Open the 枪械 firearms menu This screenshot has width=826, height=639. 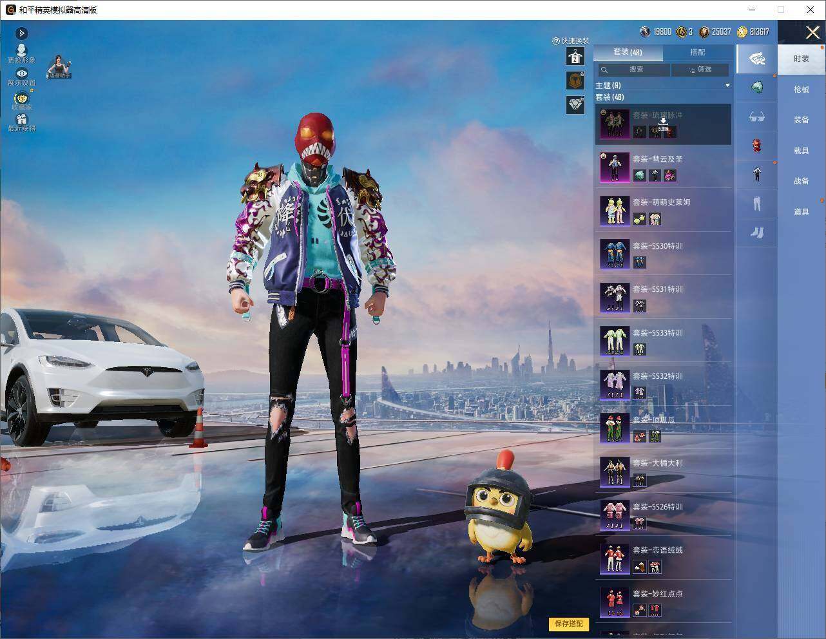801,90
